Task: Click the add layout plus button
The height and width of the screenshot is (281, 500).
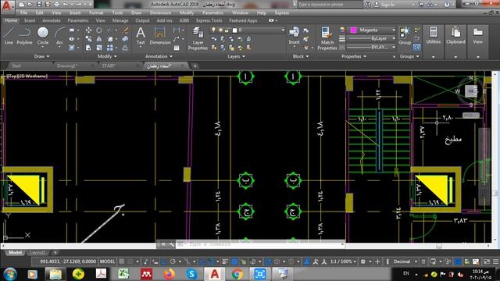Action: point(55,253)
